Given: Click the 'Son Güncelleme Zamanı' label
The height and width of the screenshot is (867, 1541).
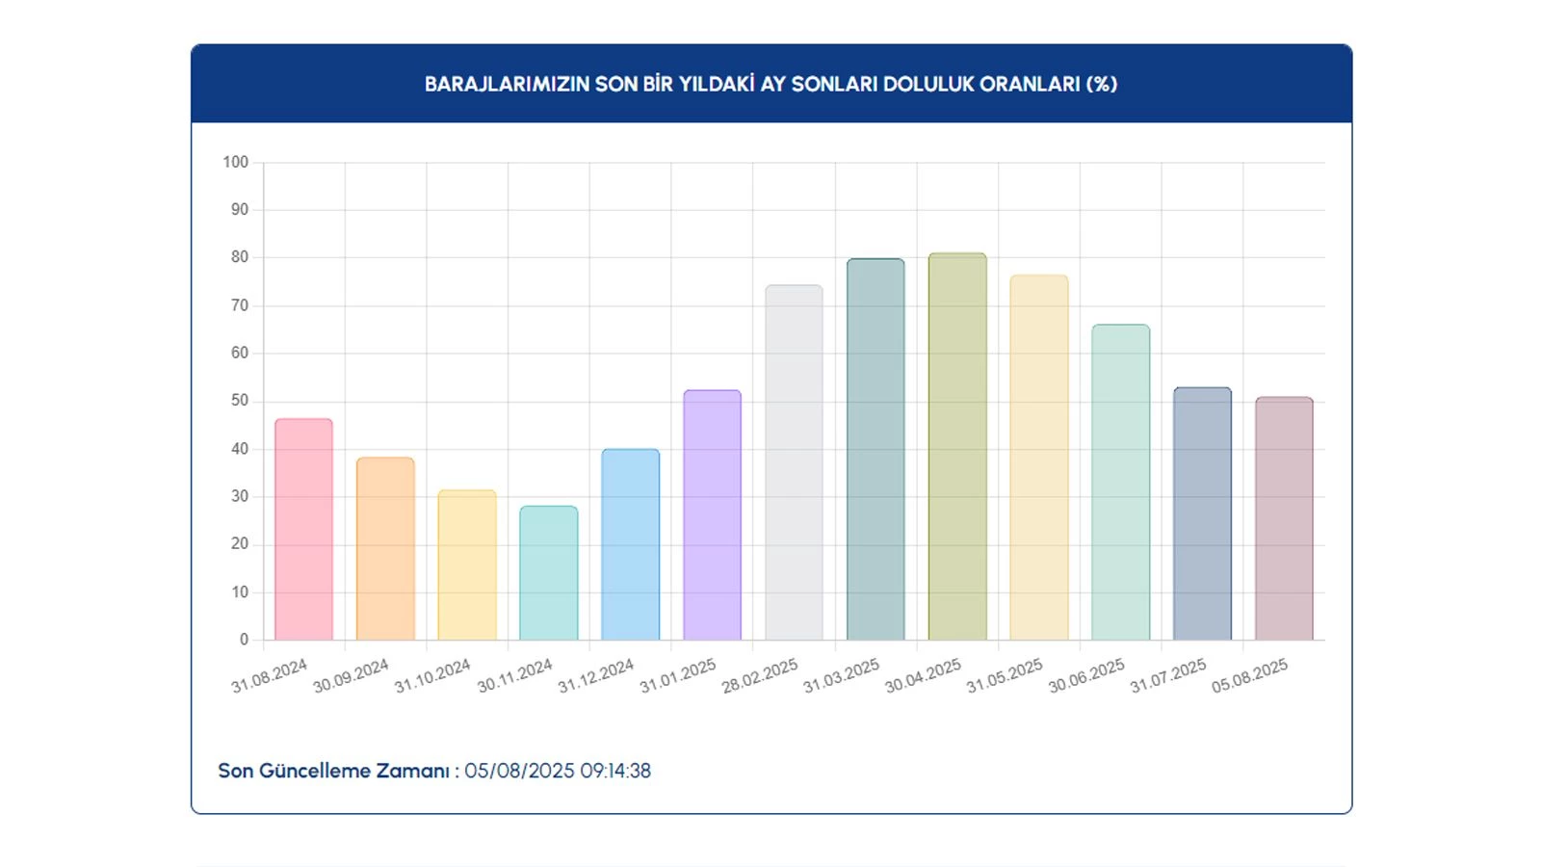Looking at the screenshot, I should (333, 771).
